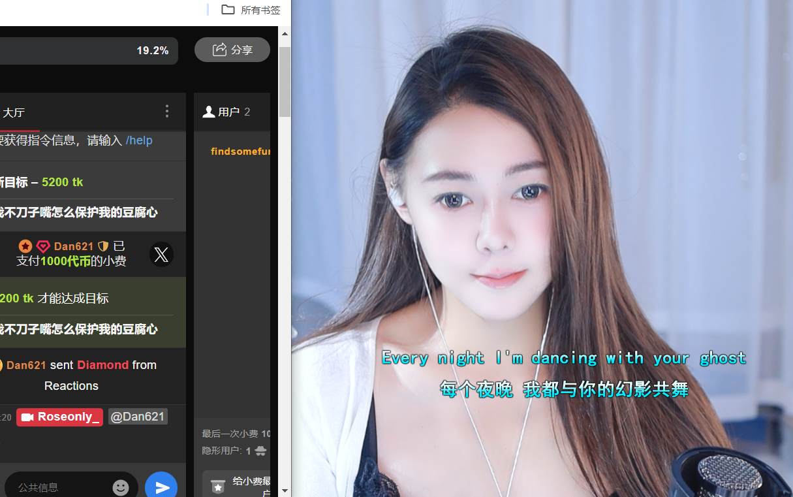Open the 所有书签 bookmarks folder
The image size is (793, 497).
coord(251,10)
